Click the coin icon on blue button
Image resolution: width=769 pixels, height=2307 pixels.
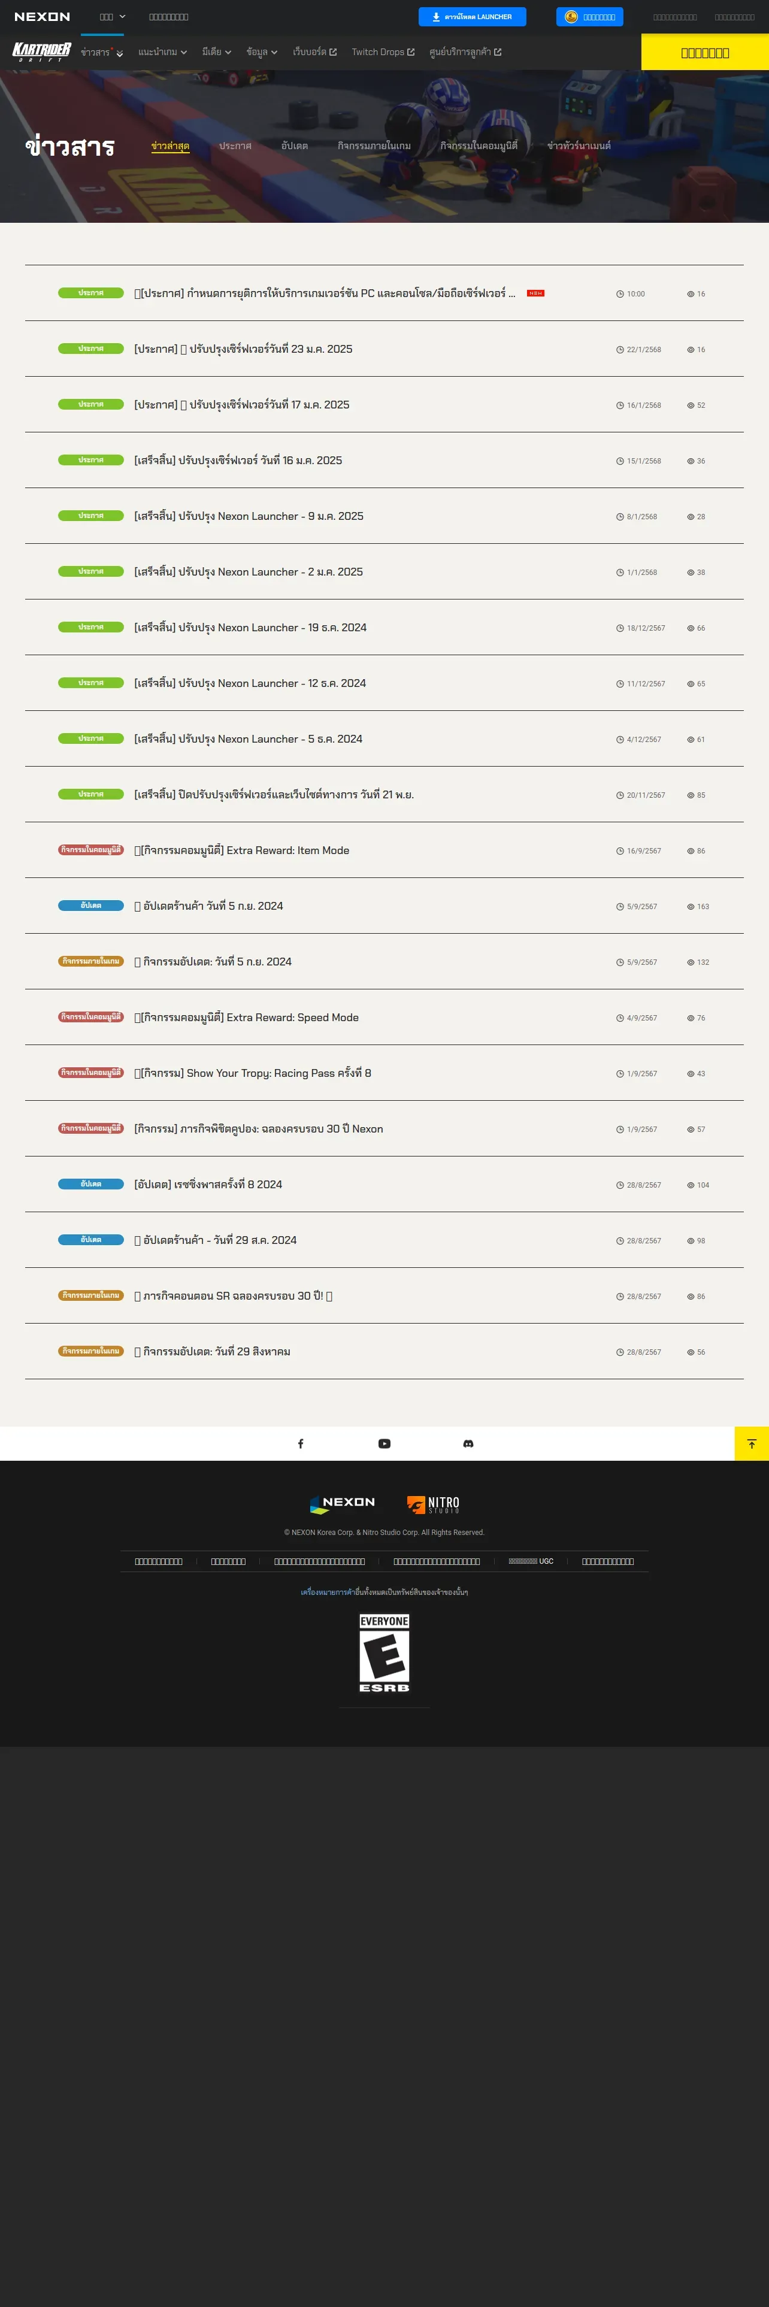pyautogui.click(x=570, y=17)
